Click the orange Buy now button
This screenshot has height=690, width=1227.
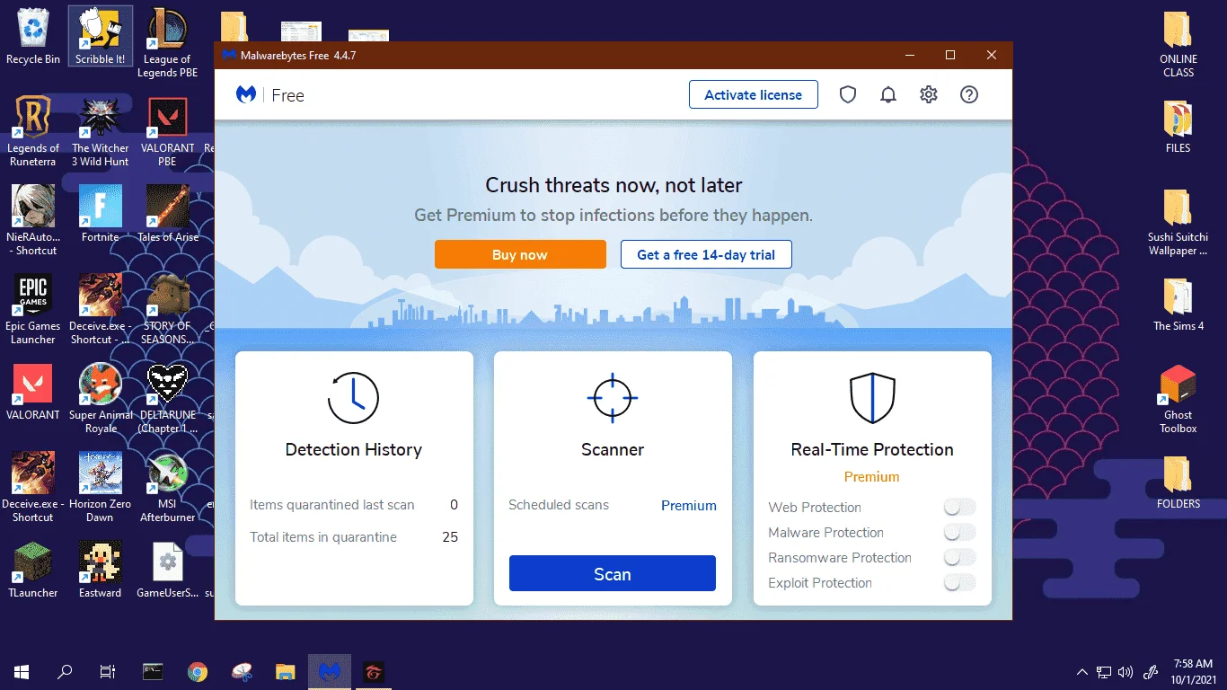[x=520, y=254]
